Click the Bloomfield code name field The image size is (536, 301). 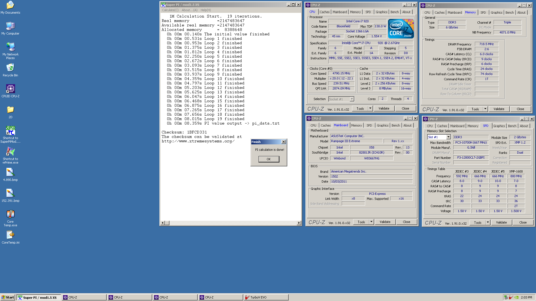(343, 26)
